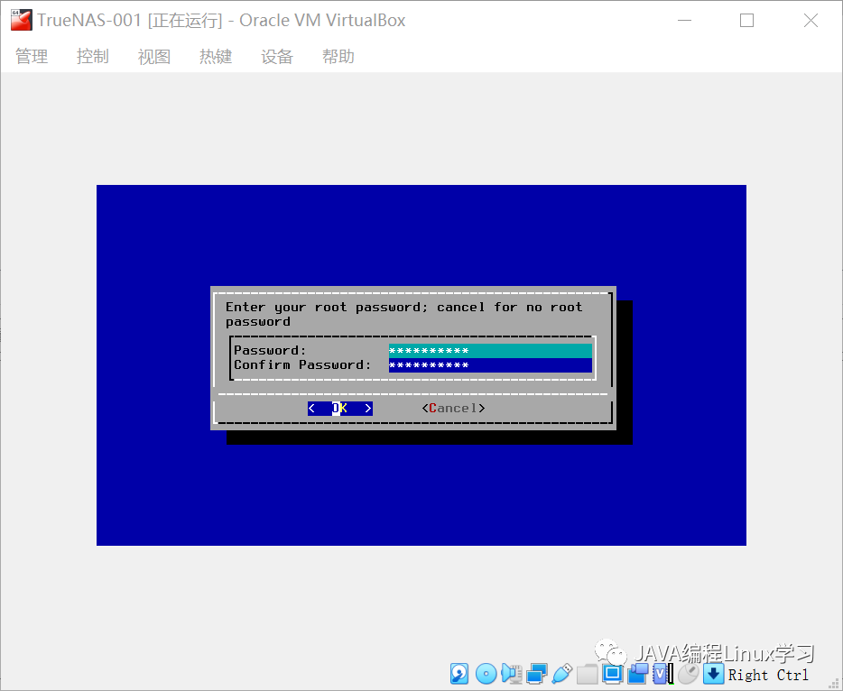
Task: Open the 控制 menu
Action: (92, 57)
